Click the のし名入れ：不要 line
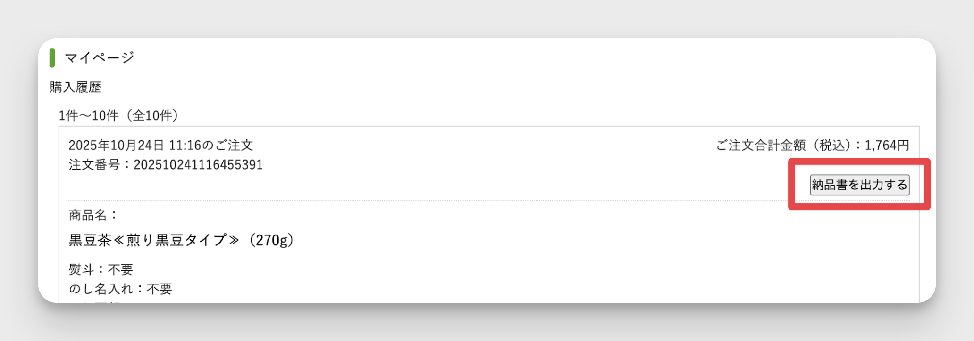Viewport: 974px width, 341px height. pyautogui.click(x=120, y=289)
